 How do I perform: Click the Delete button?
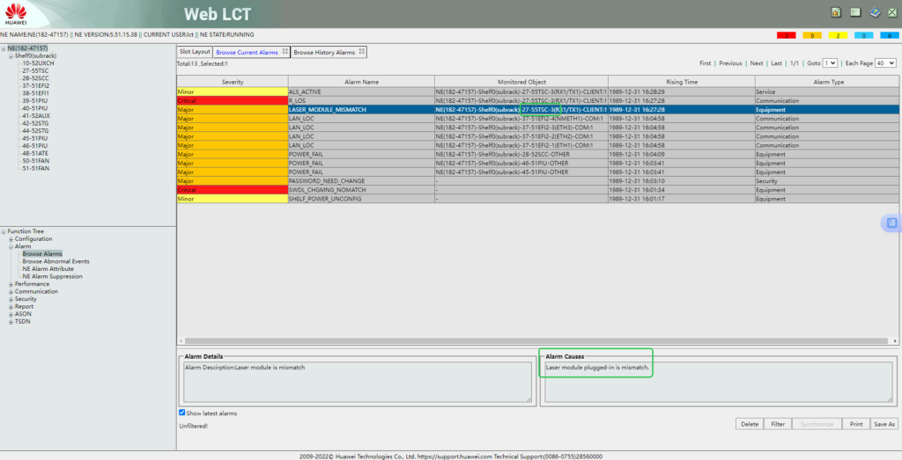[x=749, y=424]
